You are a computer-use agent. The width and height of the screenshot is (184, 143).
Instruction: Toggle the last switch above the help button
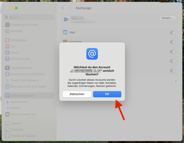(173, 71)
